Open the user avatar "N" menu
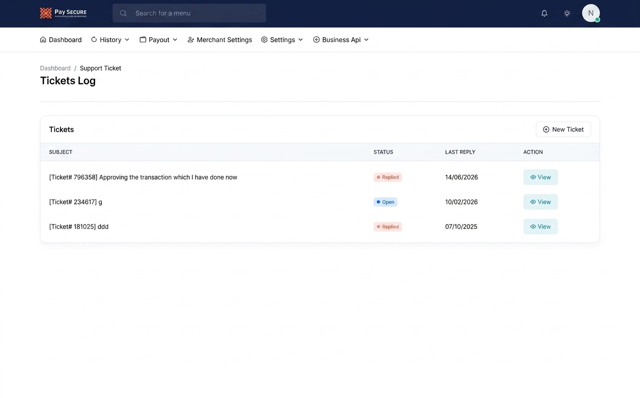Screen dimensions: 640x398 (x=591, y=13)
